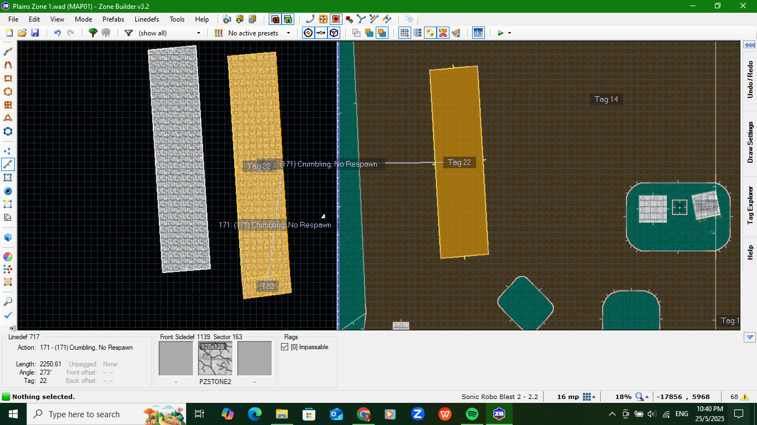Open Spotify from the taskbar
Viewport: 757px width, 425px height.
click(472, 414)
